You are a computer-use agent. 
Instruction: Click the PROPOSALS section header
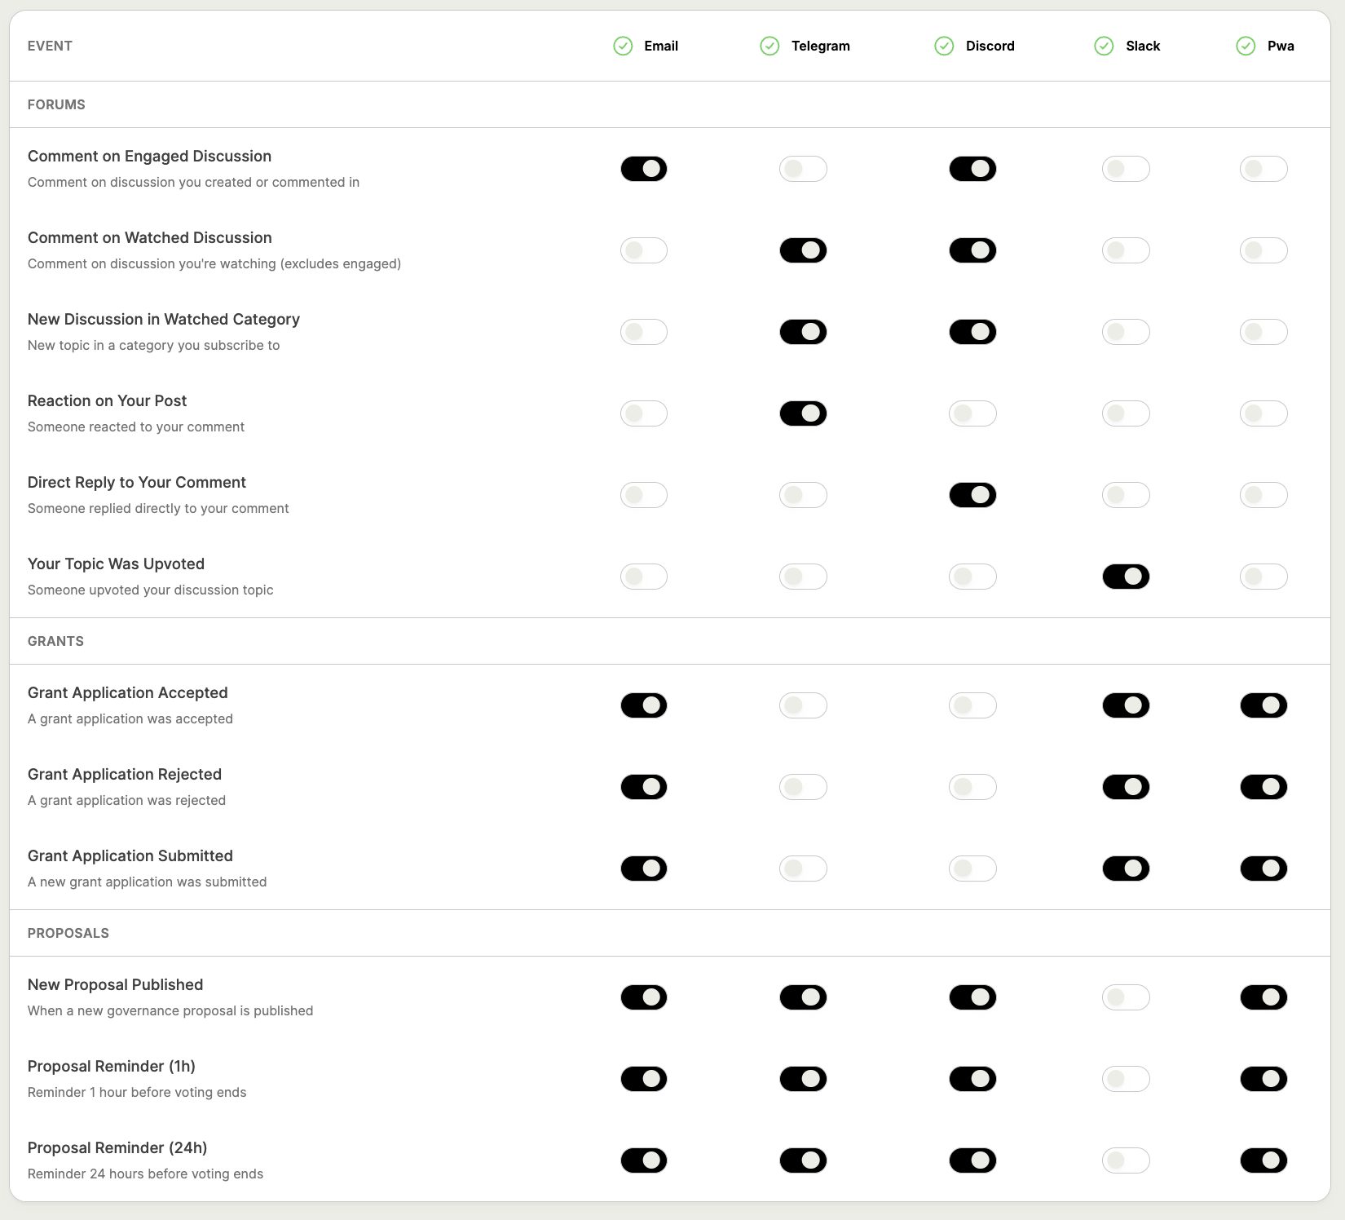pyautogui.click(x=68, y=933)
